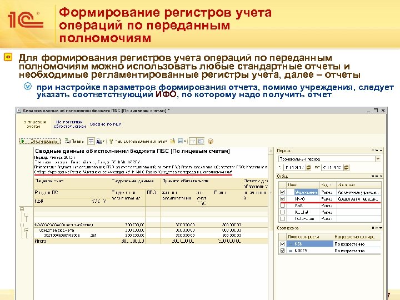
Task: Click the Поле column header in Отбор table
Action: pos(303,184)
